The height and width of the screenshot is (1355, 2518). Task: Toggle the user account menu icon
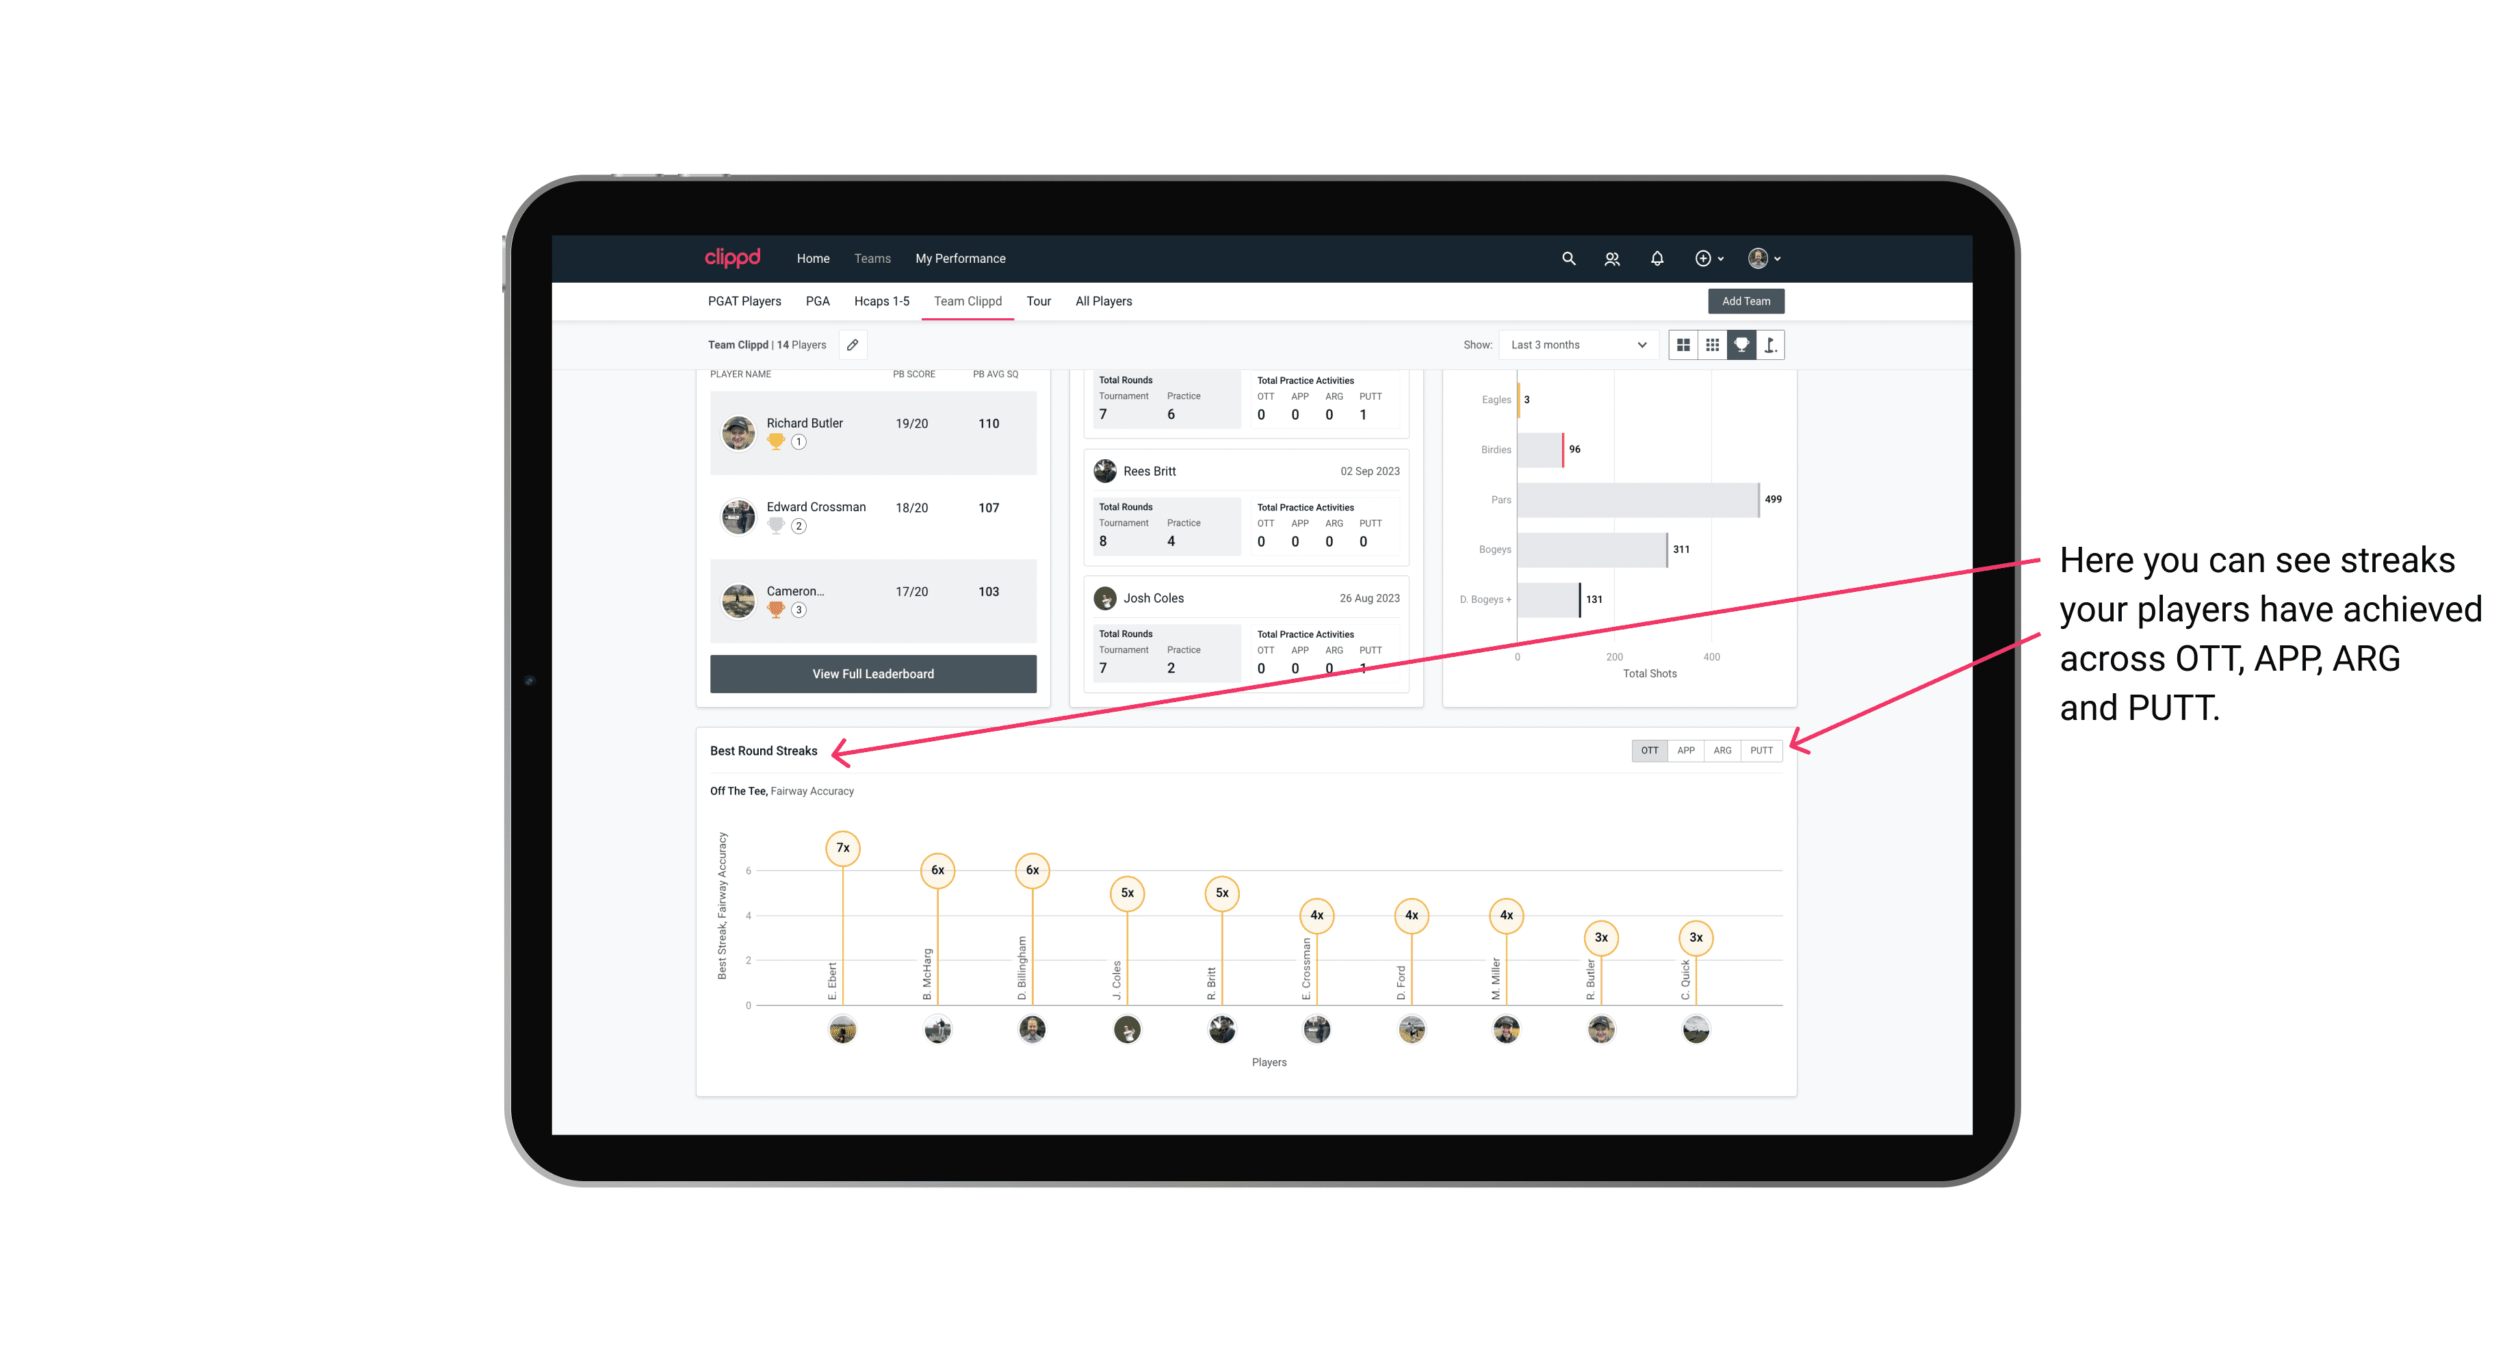pos(1764,259)
